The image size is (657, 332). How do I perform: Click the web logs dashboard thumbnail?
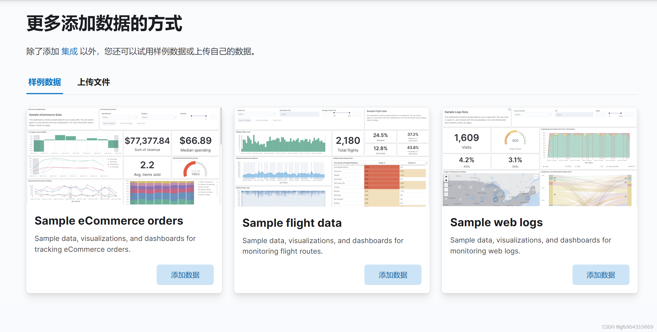[x=540, y=157]
